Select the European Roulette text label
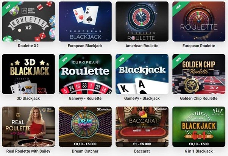The width and height of the screenshot is (228, 156). tap(199, 46)
